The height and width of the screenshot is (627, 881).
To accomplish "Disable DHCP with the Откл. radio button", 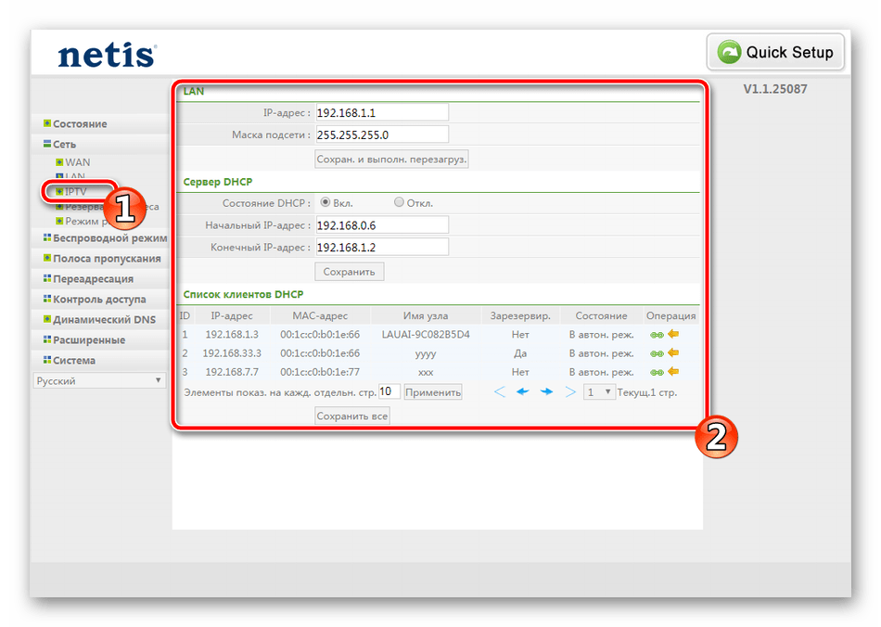I will pyautogui.click(x=399, y=203).
